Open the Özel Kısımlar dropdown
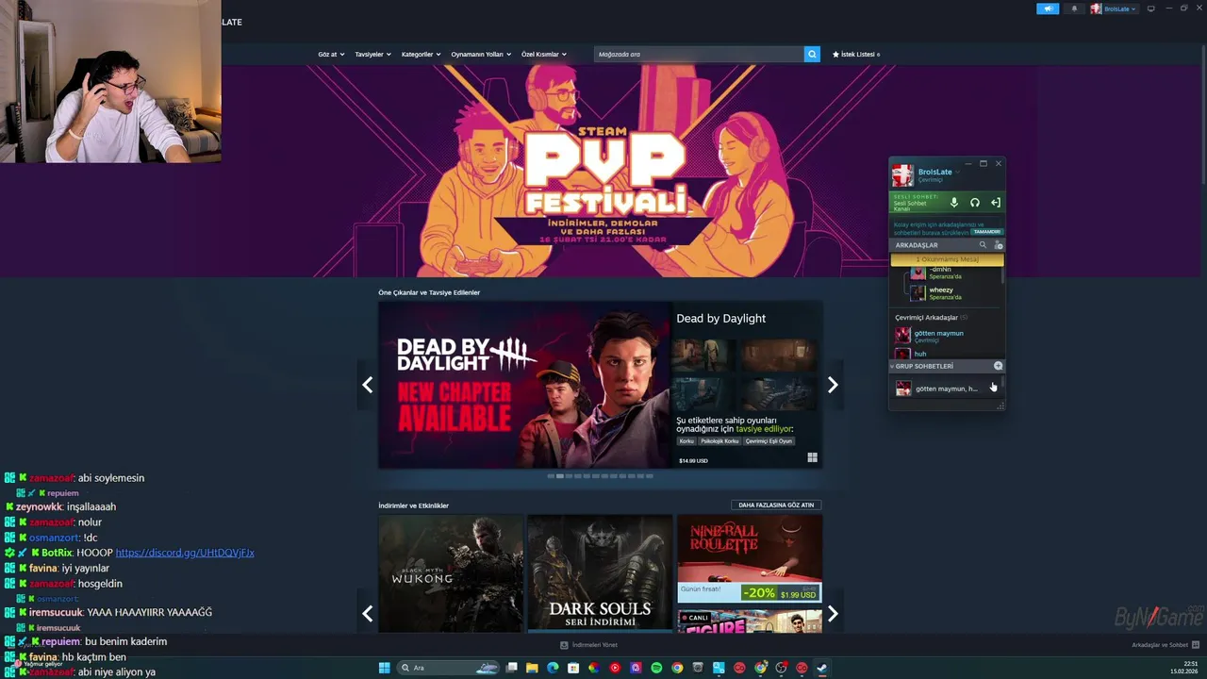Screen dimensions: 1207x679 tap(544, 54)
